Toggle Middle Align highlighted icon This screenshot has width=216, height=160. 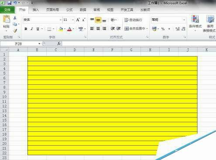[x=98, y=20]
